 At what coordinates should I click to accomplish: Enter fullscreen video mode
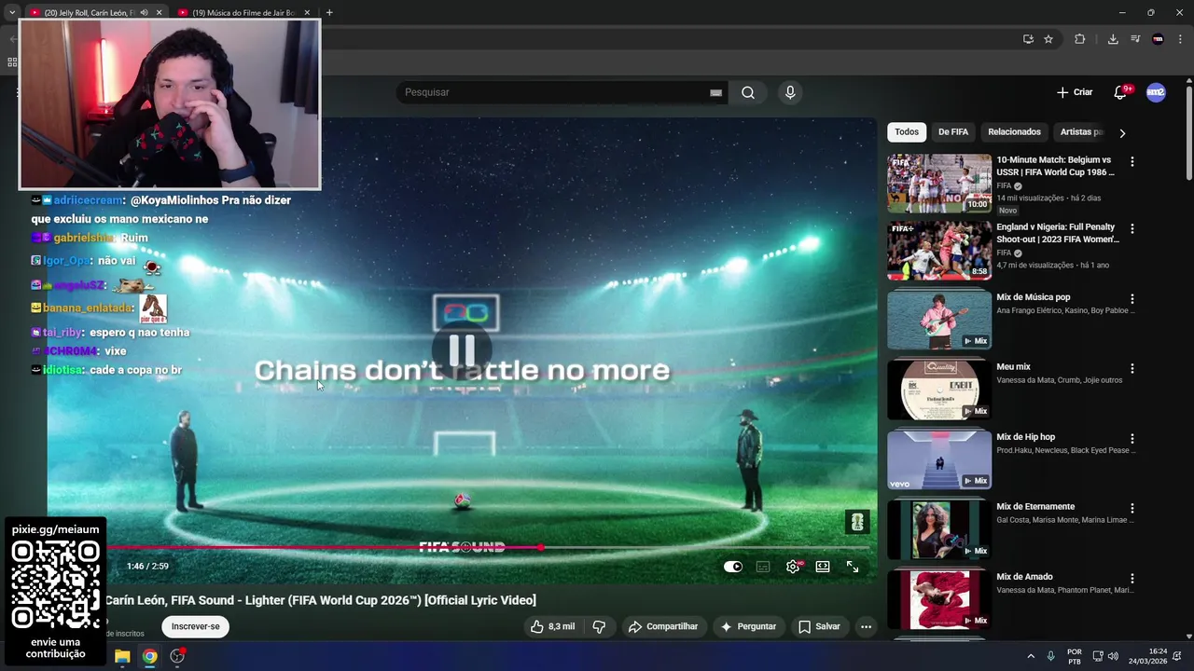[853, 567]
